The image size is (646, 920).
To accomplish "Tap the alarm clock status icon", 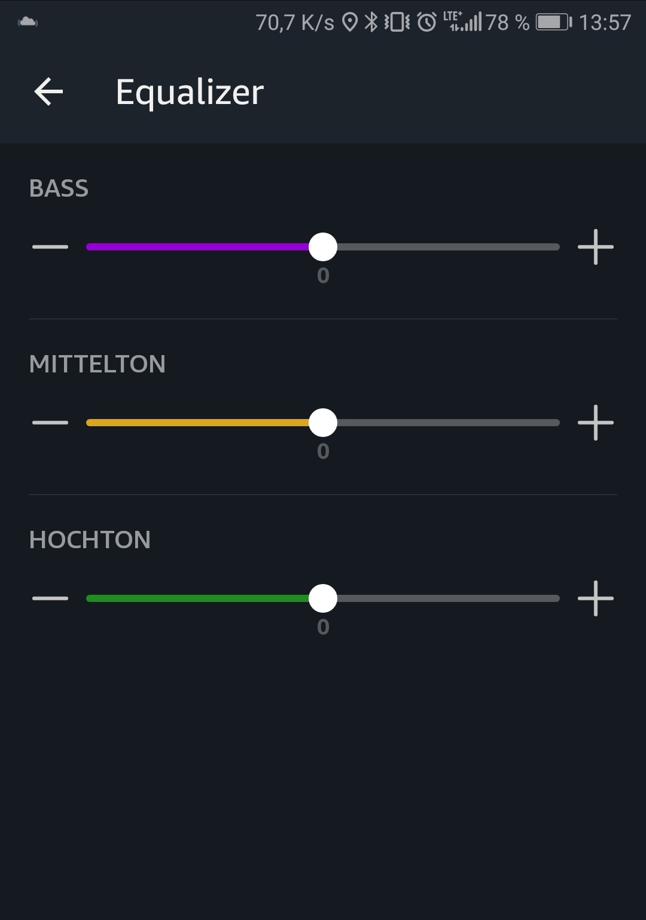I will (x=426, y=23).
